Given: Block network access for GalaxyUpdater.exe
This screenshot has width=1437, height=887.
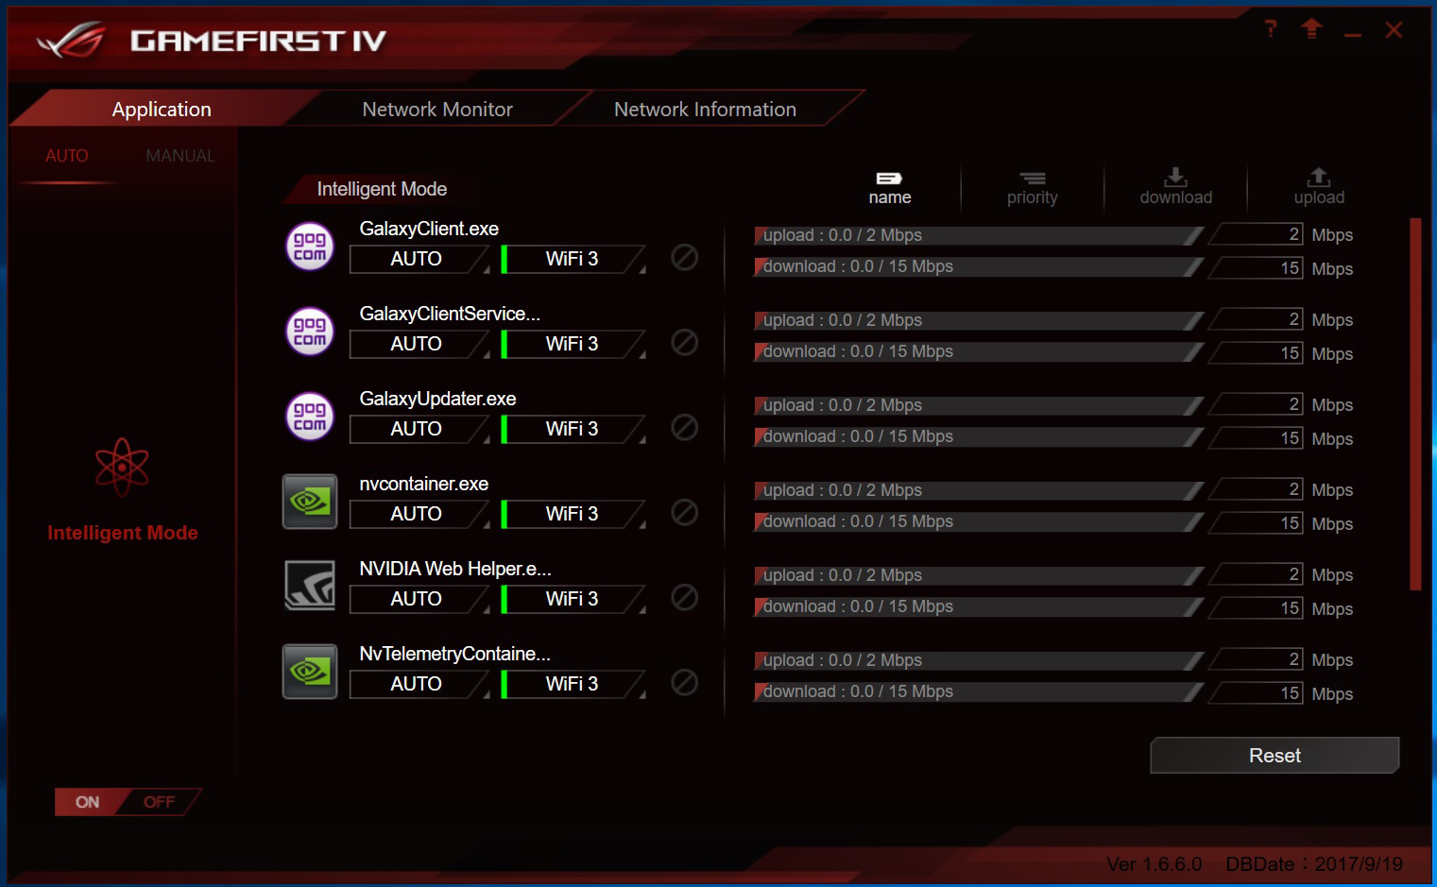Looking at the screenshot, I should [x=685, y=427].
